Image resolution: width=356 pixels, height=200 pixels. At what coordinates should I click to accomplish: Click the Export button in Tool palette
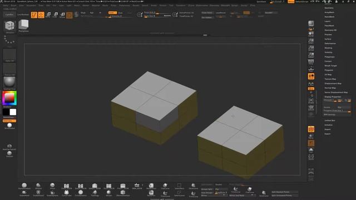328,134
